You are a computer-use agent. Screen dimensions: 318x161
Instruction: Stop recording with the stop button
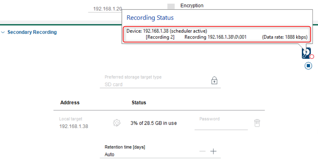point(308,66)
